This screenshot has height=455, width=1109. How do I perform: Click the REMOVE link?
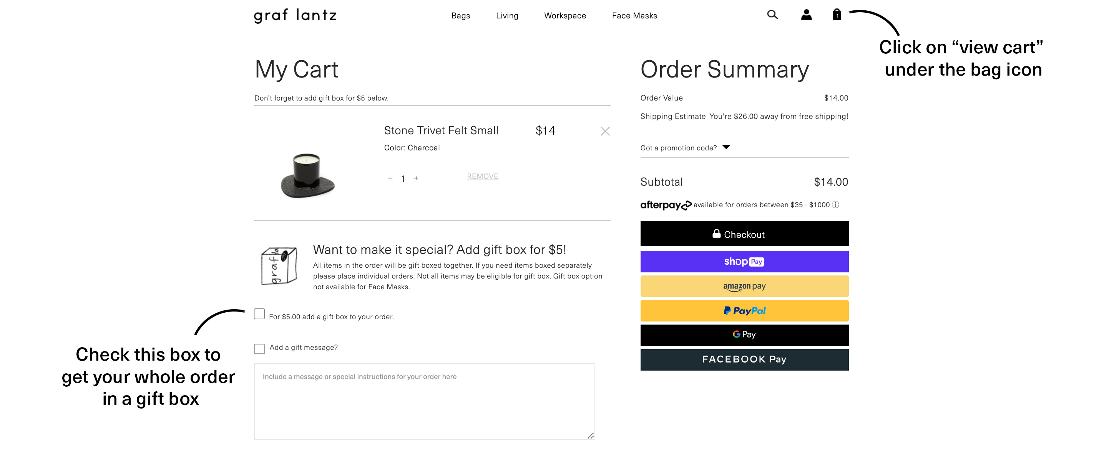tap(482, 176)
